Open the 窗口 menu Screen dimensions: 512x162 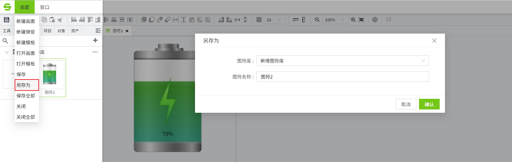pos(45,7)
